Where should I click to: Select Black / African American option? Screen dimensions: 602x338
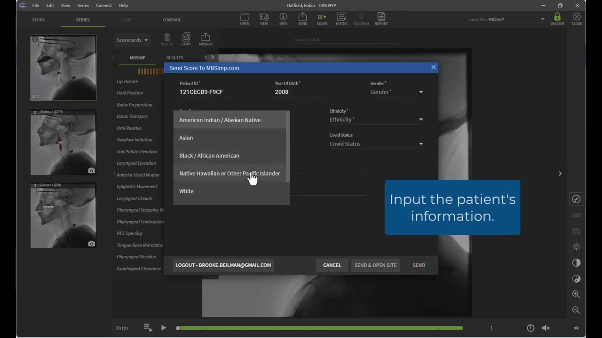pyautogui.click(x=230, y=156)
